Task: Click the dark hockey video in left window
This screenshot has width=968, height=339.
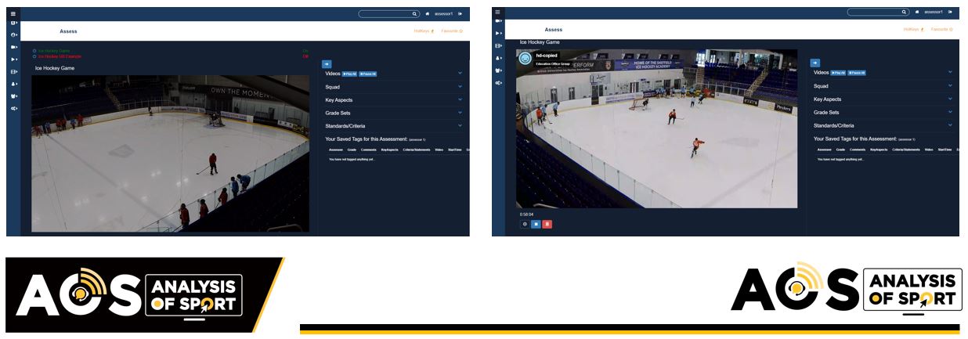Action: click(170, 153)
